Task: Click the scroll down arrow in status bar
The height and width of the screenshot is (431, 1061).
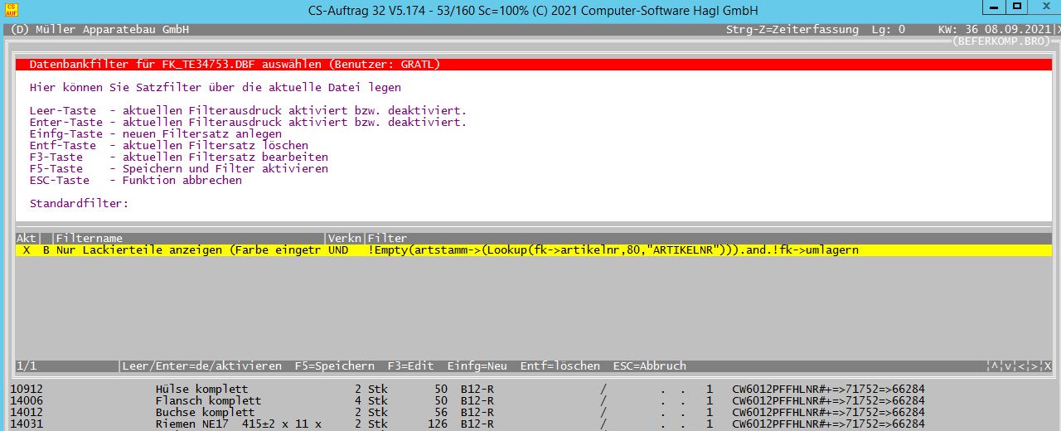Action: pos(1007,366)
